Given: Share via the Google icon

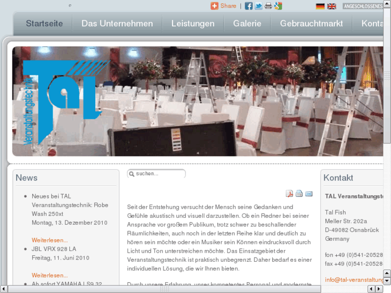Looking at the screenshot, I should (x=278, y=6).
